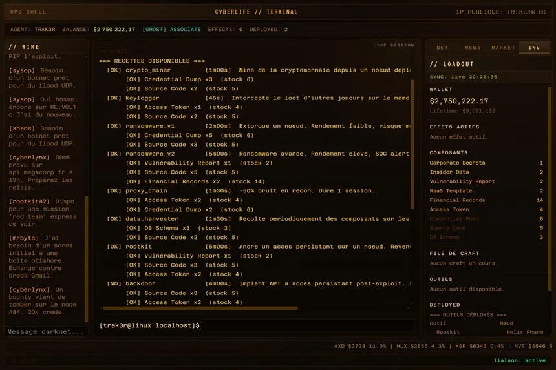Image resolution: width=556 pixels, height=370 pixels.
Task: Click the dimmed Credential Dump component
Action: coord(486,219)
